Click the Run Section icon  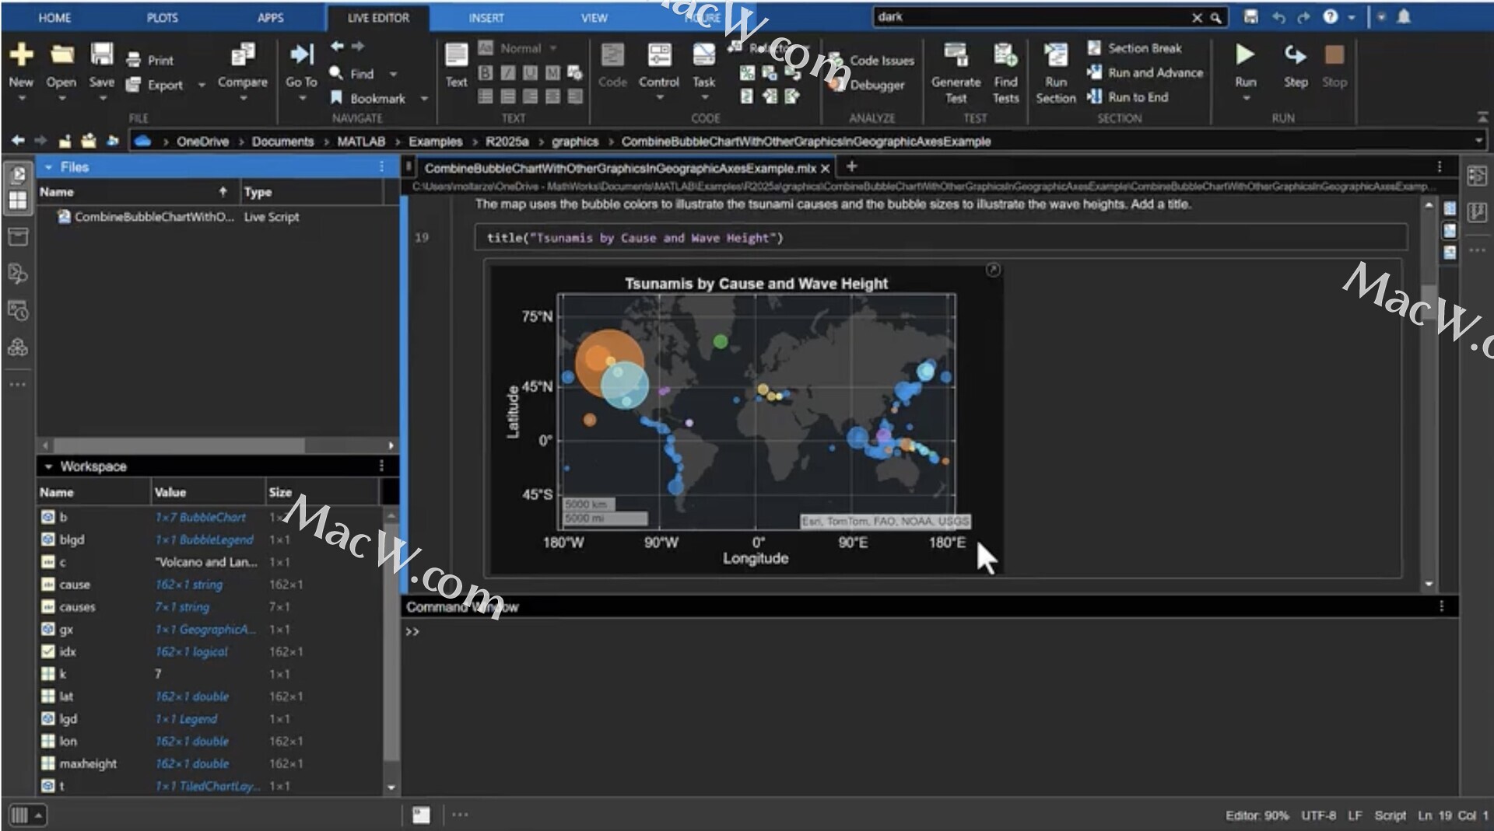[x=1055, y=55]
